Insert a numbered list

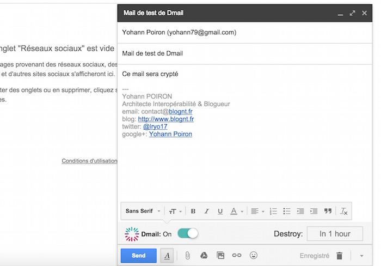click(x=273, y=211)
